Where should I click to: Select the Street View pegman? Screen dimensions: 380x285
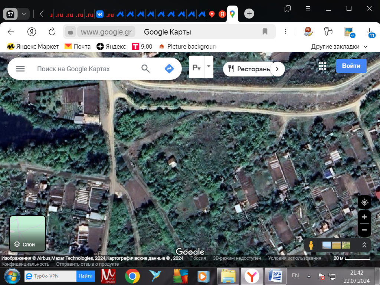[x=311, y=245]
